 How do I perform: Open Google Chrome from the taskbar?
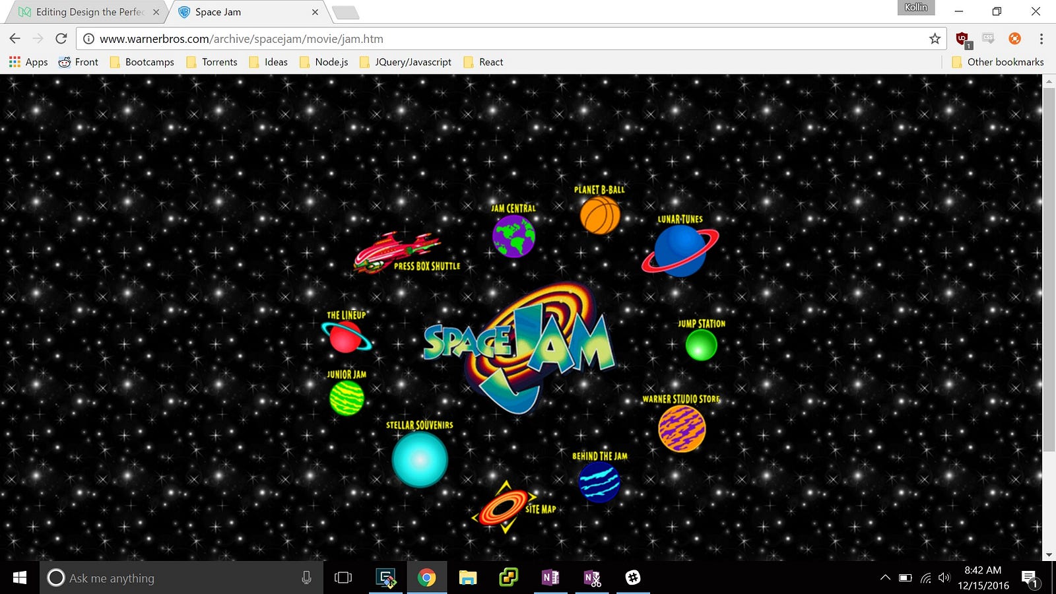[x=426, y=577]
